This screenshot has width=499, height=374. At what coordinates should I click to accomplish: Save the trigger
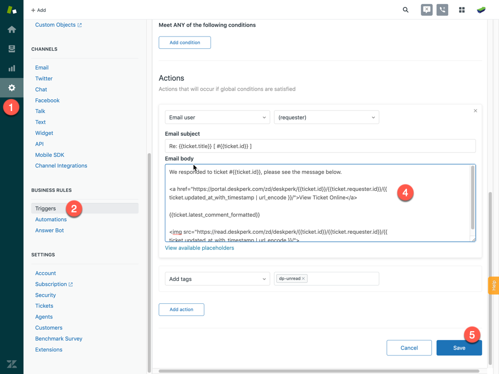pos(459,348)
